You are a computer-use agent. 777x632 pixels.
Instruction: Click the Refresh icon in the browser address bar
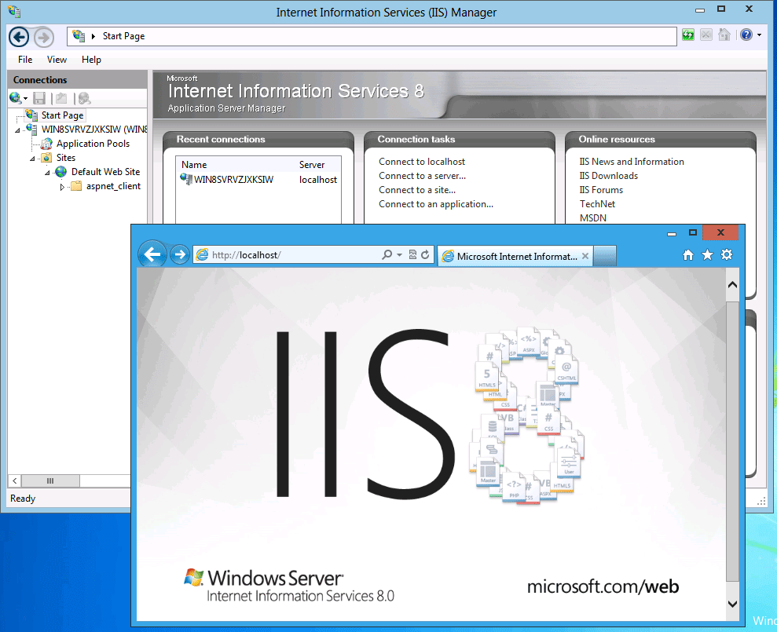coord(426,254)
